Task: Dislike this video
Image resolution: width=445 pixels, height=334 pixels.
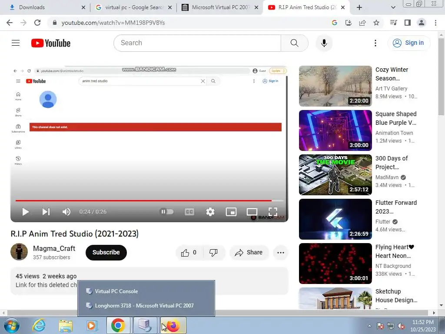Action: (x=213, y=253)
